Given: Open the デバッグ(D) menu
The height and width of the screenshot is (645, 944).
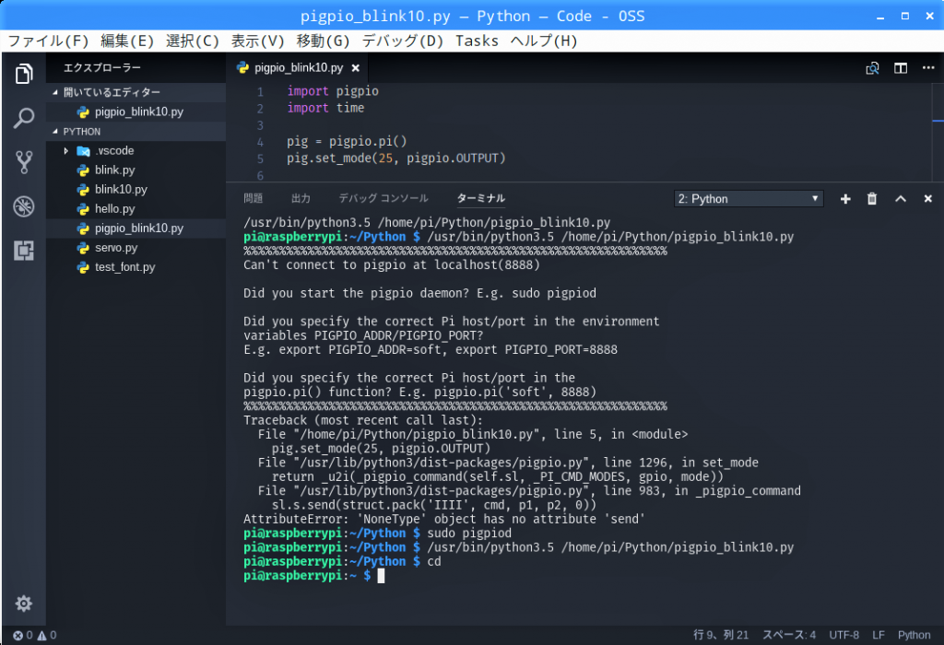Looking at the screenshot, I should pyautogui.click(x=402, y=41).
